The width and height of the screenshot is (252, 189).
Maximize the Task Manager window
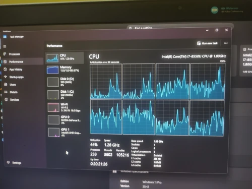(217, 30)
